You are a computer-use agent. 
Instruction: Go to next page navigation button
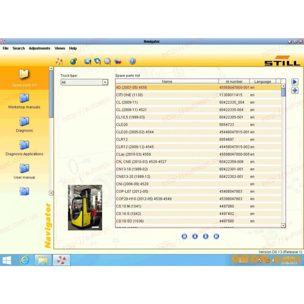[206, 236]
